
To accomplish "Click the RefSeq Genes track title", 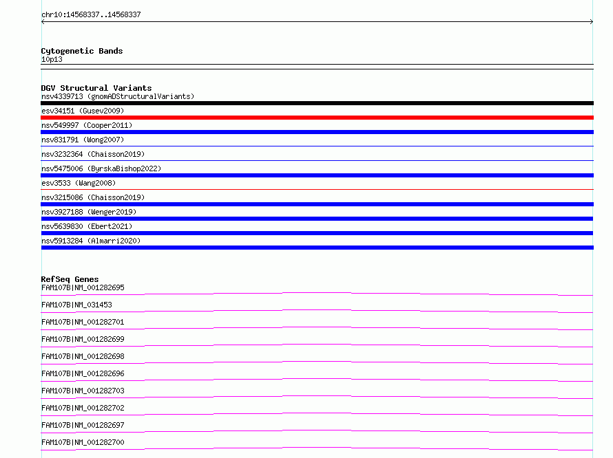I will coord(70,279).
